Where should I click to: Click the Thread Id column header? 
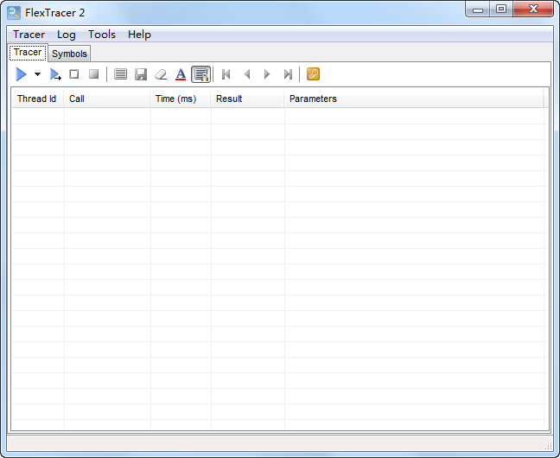pos(37,99)
